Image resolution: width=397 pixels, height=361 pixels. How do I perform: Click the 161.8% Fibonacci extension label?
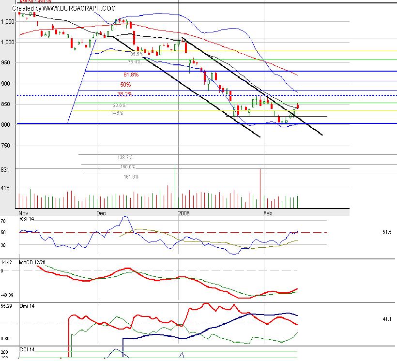click(x=131, y=177)
